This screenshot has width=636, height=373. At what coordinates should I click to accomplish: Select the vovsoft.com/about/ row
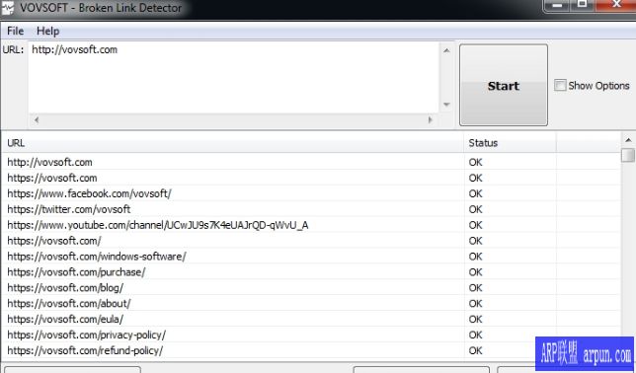[x=311, y=304]
